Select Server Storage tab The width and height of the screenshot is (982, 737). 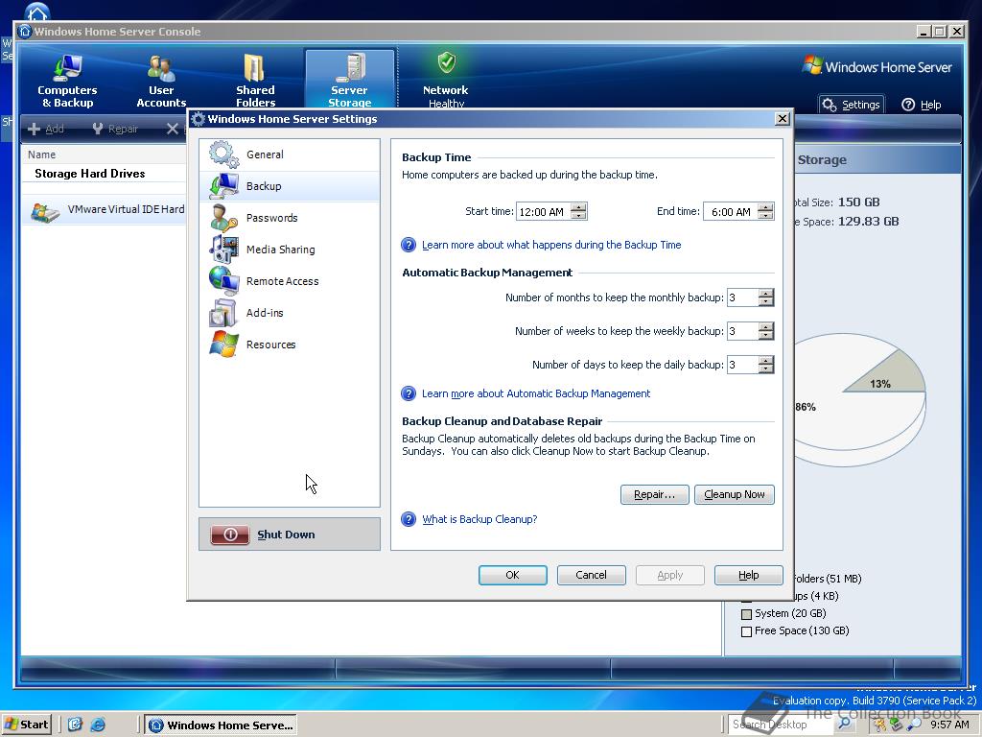[349, 81]
